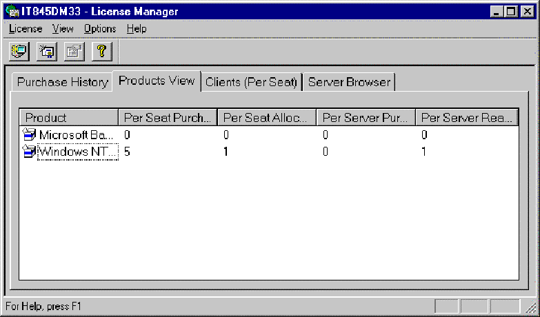The image size is (540, 317).
Task: Click Microsoft Ba... Per Seat Purchased value 0
Action: coord(127,134)
